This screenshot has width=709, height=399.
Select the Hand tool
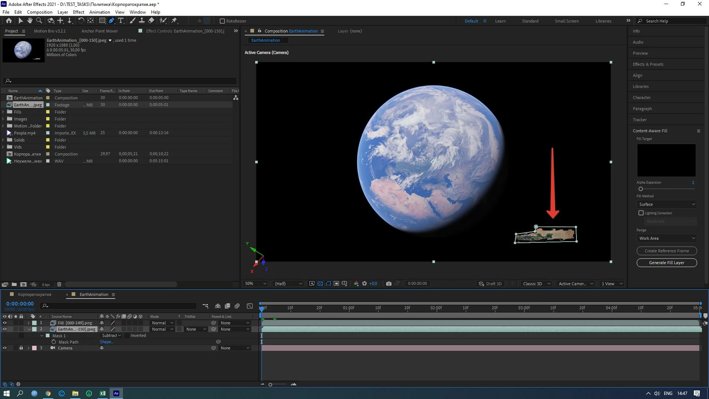click(30, 21)
